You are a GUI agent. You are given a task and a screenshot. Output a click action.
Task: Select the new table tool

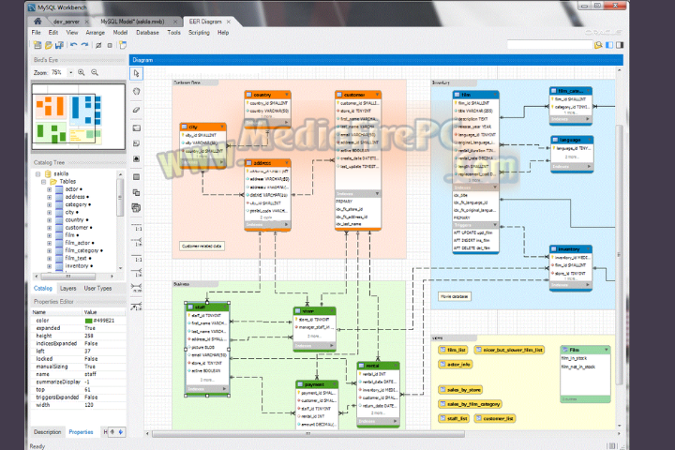point(137,177)
